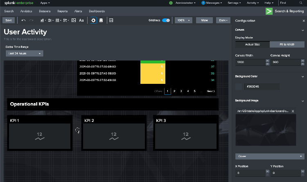This screenshot has height=182, width=307.
Task: Open the 100% zoom dropdown
Action: click(x=183, y=20)
